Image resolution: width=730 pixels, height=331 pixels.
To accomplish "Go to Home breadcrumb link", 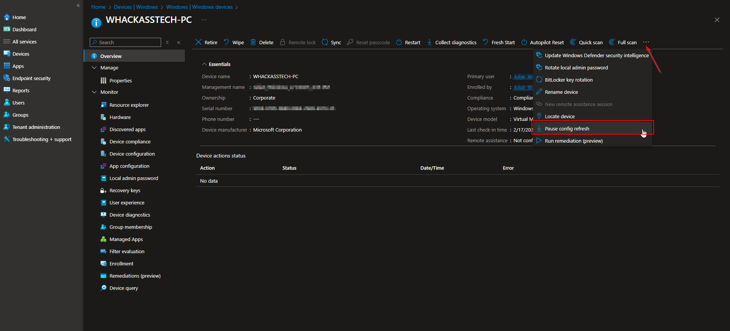I will click(99, 7).
